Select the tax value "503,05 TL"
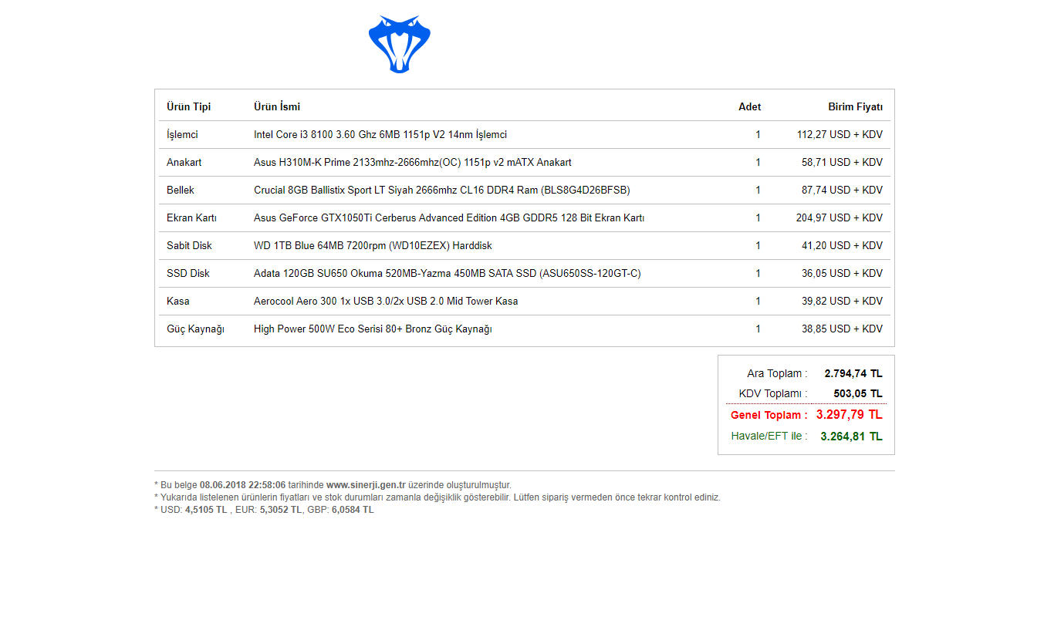The image size is (1044, 627). [x=858, y=394]
